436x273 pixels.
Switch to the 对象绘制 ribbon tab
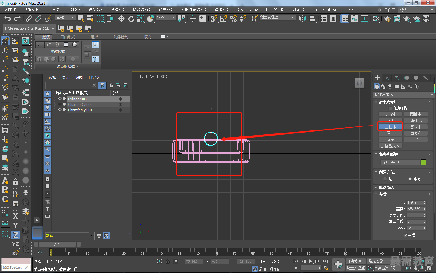point(121,37)
